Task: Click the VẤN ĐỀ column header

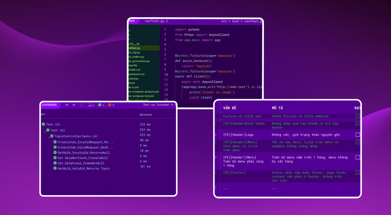Action: (x=230, y=108)
